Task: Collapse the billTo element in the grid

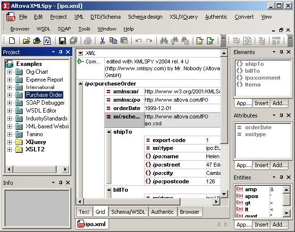Action: pyautogui.click(x=109, y=190)
